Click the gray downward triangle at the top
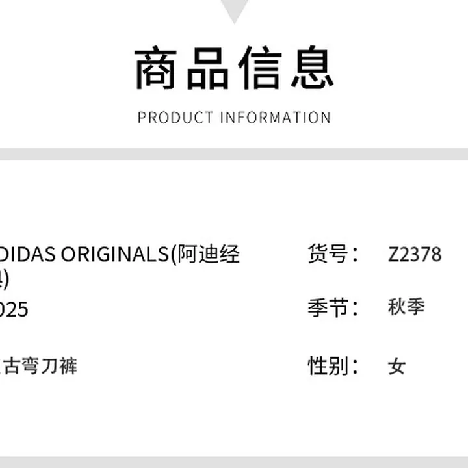 pos(234,9)
